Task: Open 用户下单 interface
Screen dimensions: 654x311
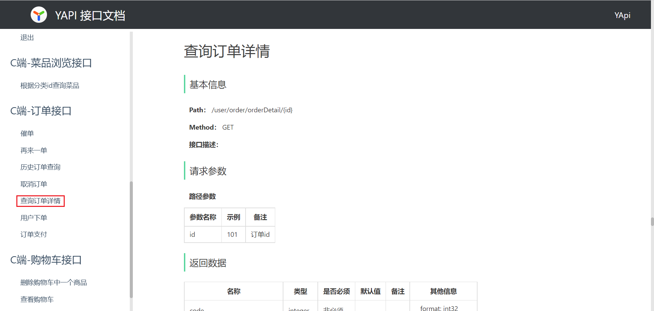Action: (x=34, y=218)
